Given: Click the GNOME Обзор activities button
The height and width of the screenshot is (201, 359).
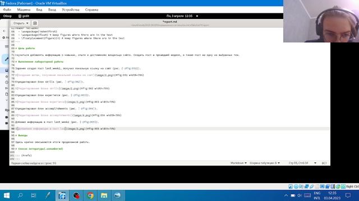Looking at the screenshot, I should pyautogui.click(x=7, y=16).
